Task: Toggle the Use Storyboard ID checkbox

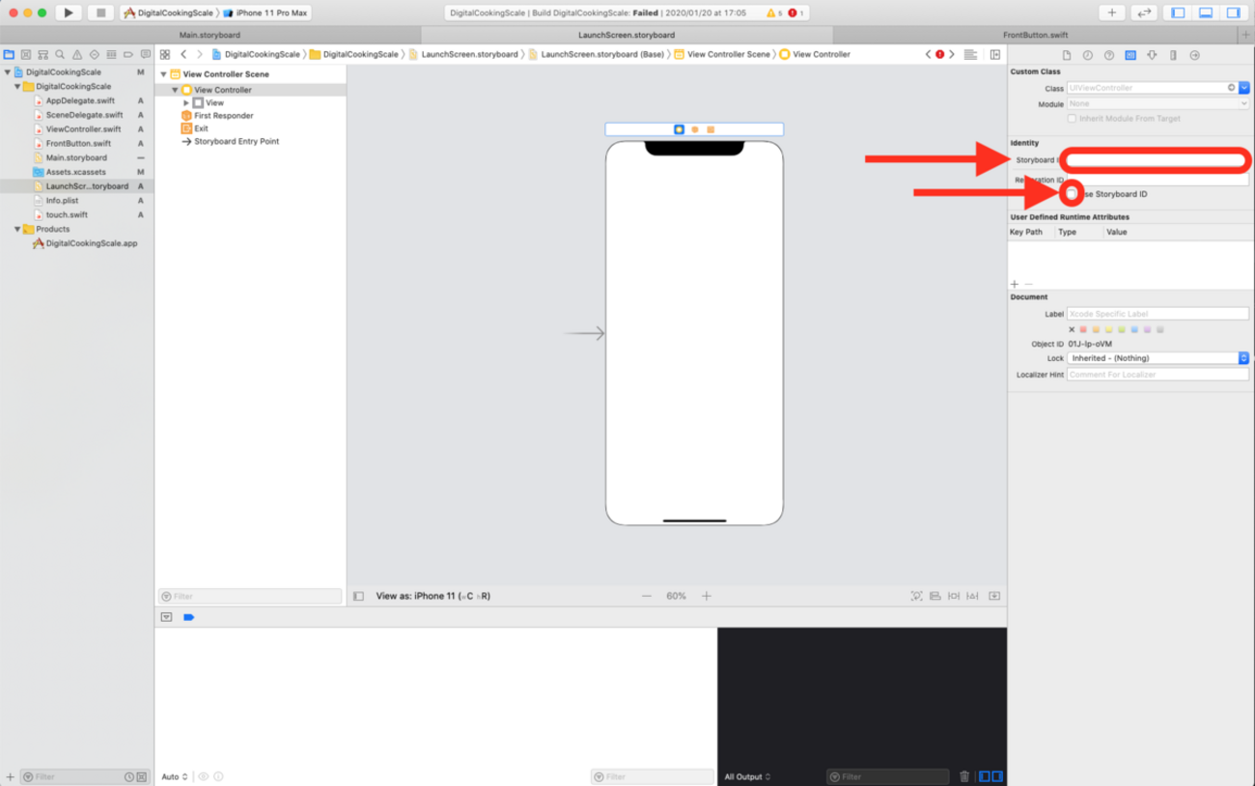Action: [x=1072, y=194]
